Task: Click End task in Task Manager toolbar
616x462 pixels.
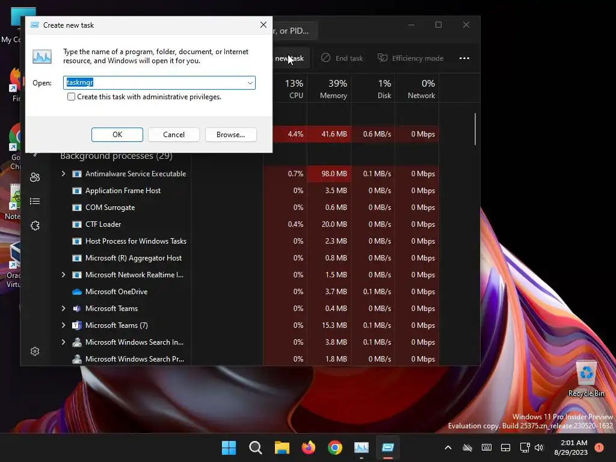Action: point(342,58)
